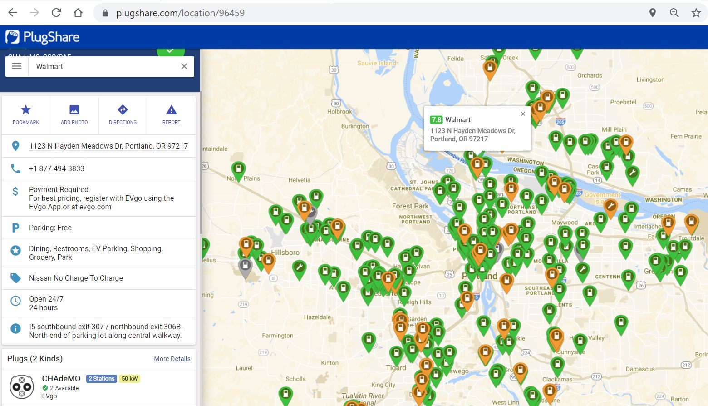Get directions to this Walmart
This screenshot has width=708, height=406.
pos(123,115)
